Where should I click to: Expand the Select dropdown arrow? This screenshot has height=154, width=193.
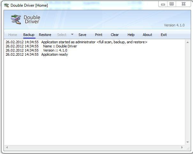[x=72, y=34]
